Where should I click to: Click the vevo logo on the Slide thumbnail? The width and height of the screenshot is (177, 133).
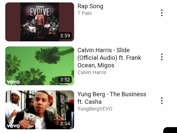(13, 82)
